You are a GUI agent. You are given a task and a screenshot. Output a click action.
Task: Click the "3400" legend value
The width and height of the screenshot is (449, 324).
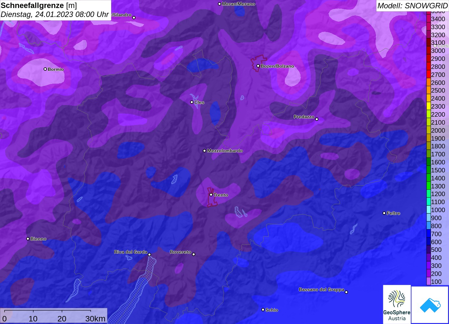pos(438,19)
